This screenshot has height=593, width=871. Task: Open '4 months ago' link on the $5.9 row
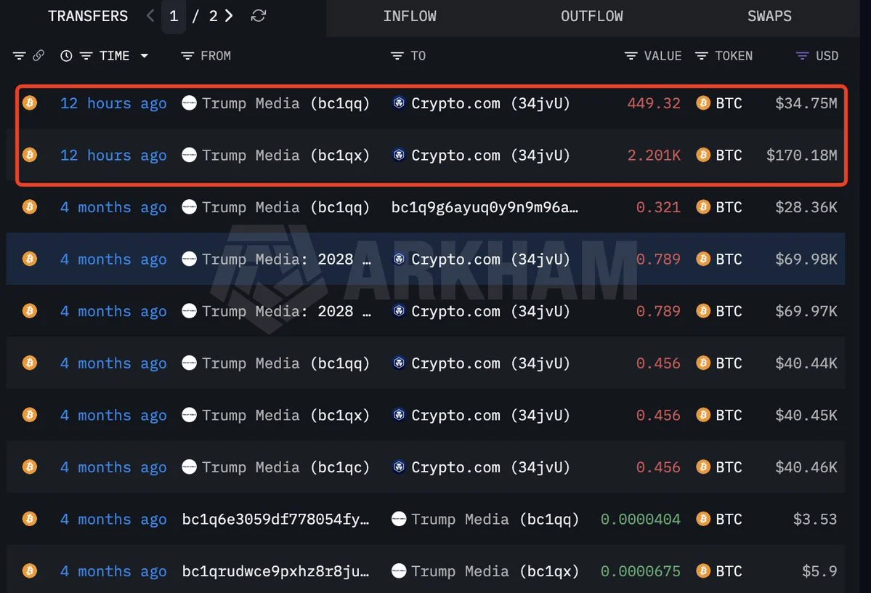(113, 571)
